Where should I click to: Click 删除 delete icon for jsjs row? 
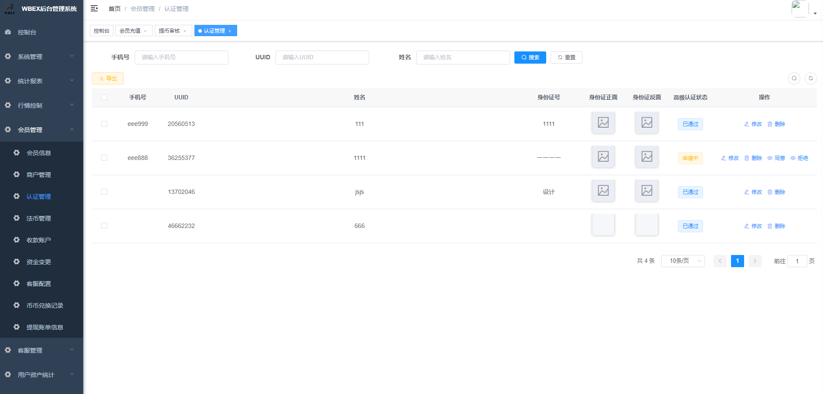coord(776,192)
